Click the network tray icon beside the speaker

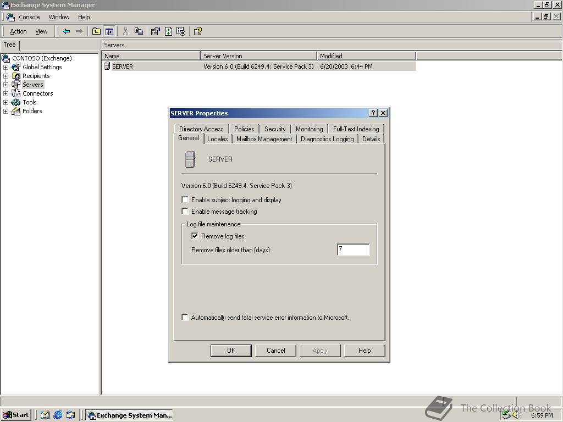tap(506, 415)
